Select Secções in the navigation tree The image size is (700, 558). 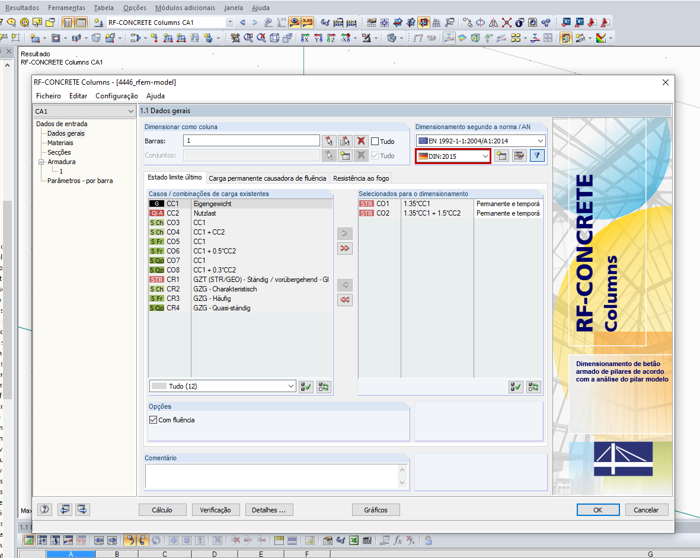click(x=59, y=152)
